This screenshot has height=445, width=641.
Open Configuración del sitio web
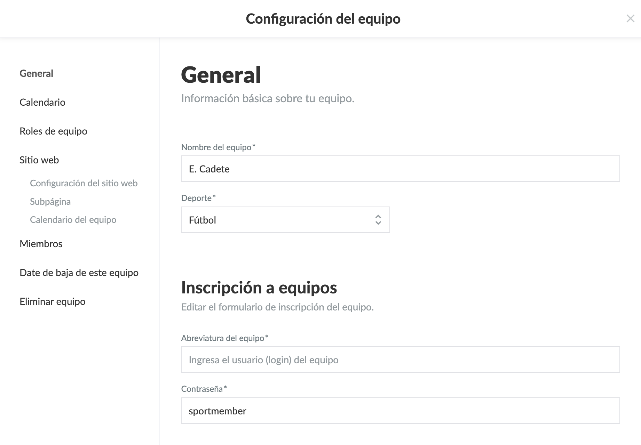pos(84,183)
